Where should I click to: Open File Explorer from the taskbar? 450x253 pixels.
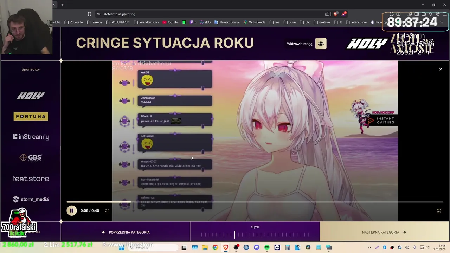click(x=205, y=248)
